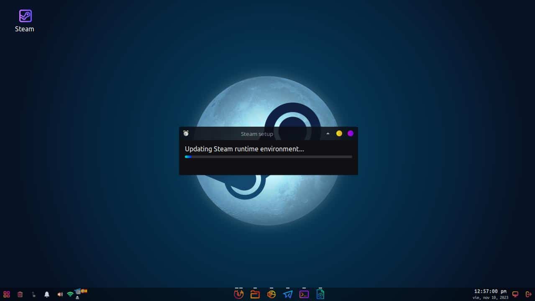Viewport: 535px width, 301px height.
Task: Show notifications via the bell icon
Action: (x=47, y=294)
